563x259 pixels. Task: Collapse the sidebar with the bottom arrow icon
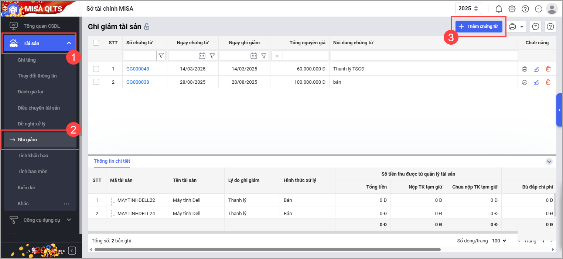pos(72,251)
